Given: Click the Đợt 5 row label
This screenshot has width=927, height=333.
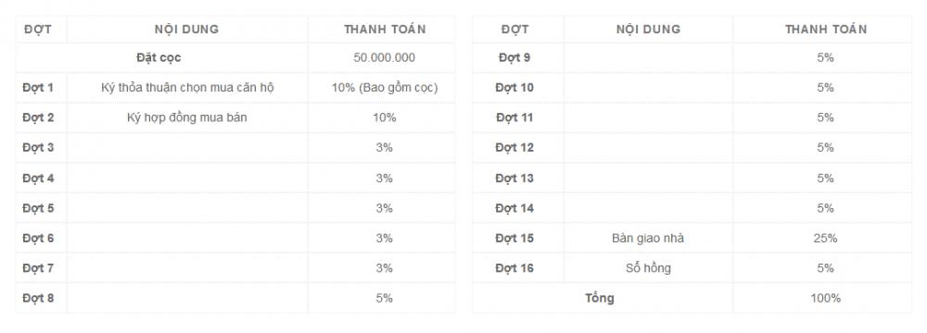Looking at the screenshot, I should [x=38, y=208].
